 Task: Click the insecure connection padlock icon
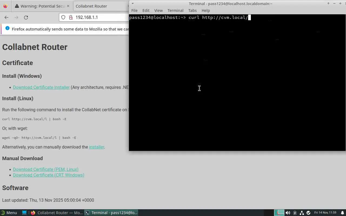(x=71, y=17)
